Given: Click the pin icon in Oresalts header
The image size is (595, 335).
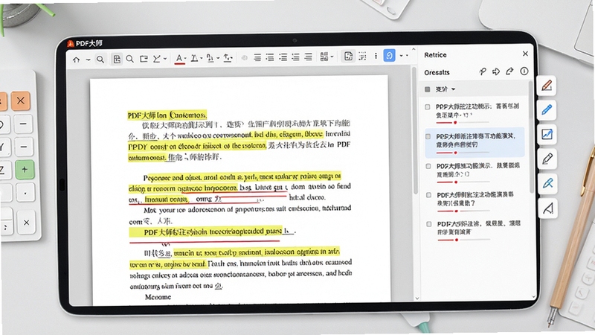Looking at the screenshot, I should coord(483,71).
